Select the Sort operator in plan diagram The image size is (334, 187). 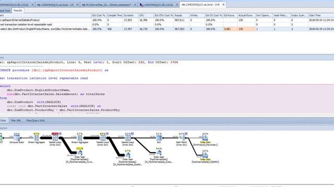pyautogui.click(x=159, y=138)
